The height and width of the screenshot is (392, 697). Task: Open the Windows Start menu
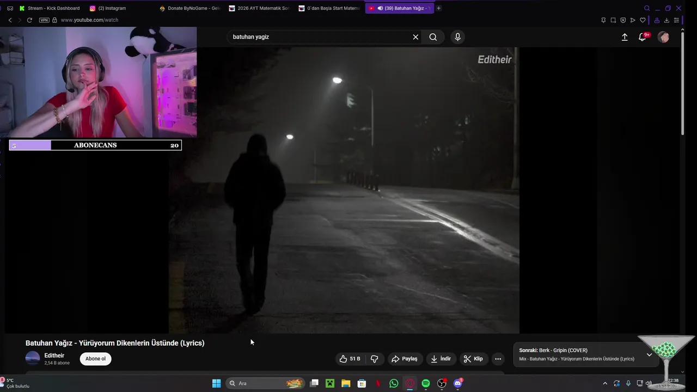click(x=216, y=383)
